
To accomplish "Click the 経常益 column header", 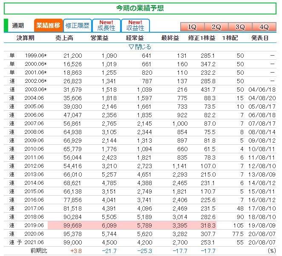I will tap(135, 38).
